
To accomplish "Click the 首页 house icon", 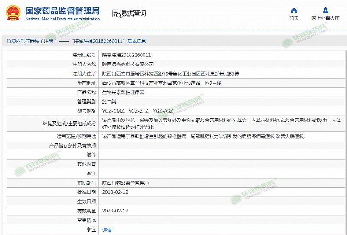I will 294,10.
